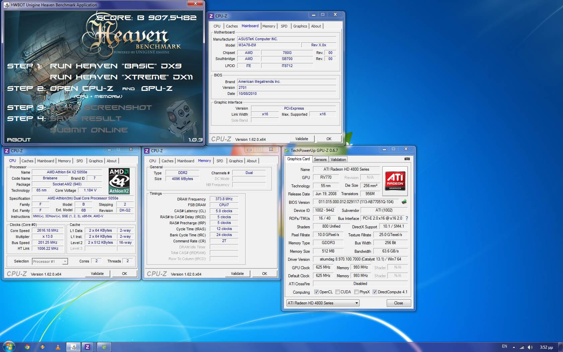Click the GPU-Z screenshot camera icon
563x352 pixels.
tap(407, 159)
